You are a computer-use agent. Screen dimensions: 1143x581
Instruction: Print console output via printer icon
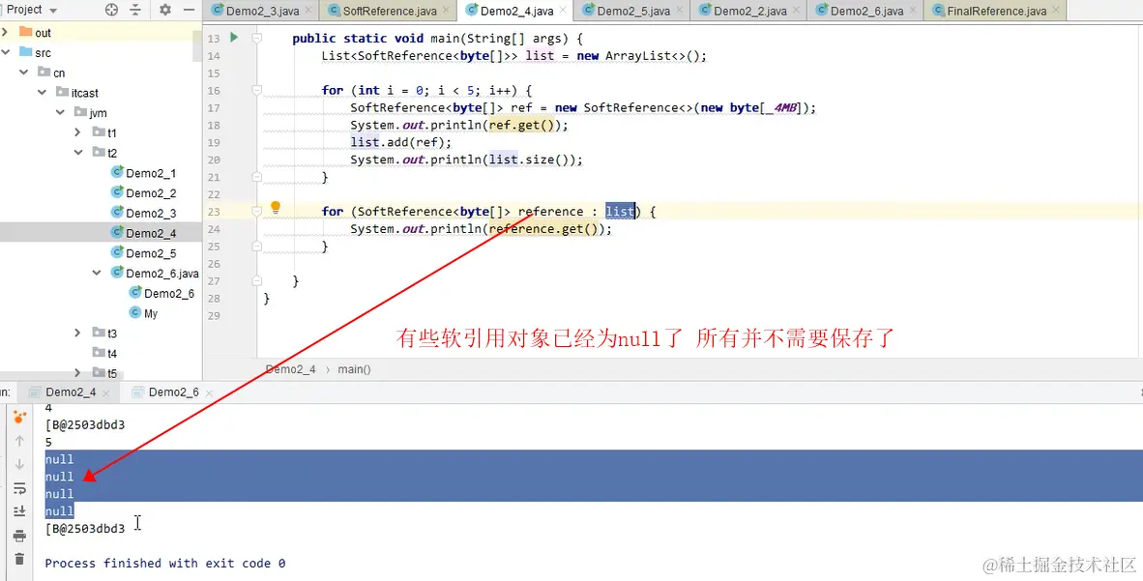pyautogui.click(x=19, y=537)
